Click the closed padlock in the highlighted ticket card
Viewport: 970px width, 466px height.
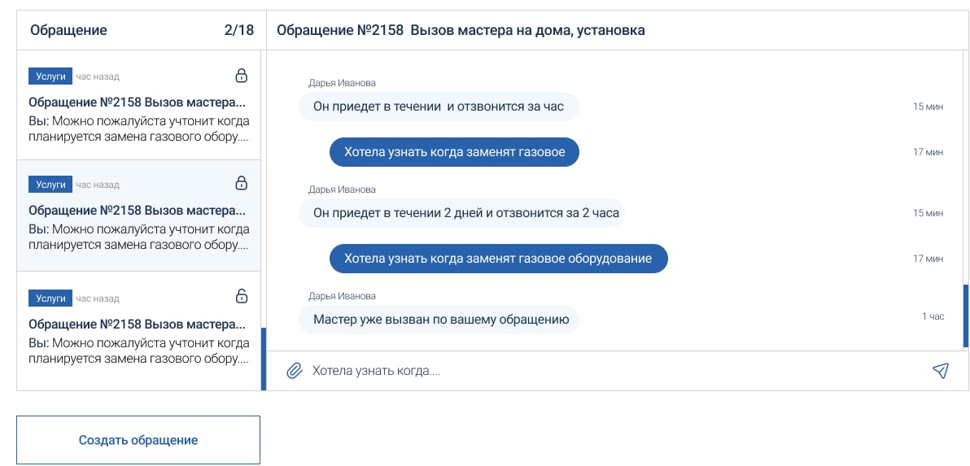(x=242, y=183)
